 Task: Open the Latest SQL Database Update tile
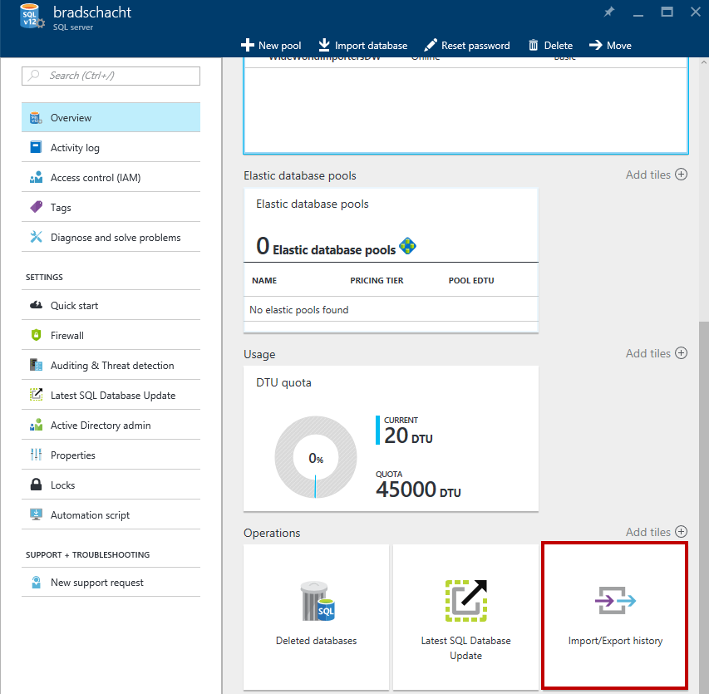coord(465,618)
